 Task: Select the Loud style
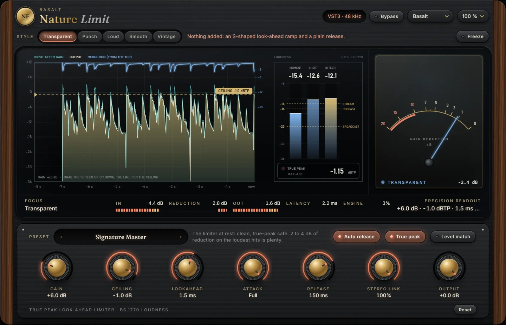click(113, 36)
